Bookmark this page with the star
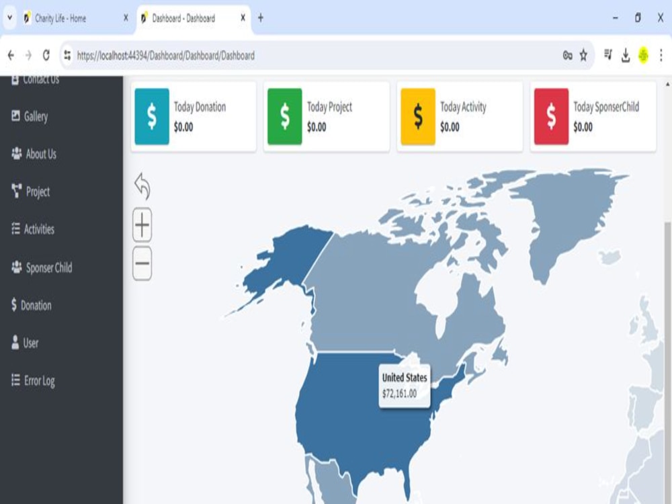 583,55
